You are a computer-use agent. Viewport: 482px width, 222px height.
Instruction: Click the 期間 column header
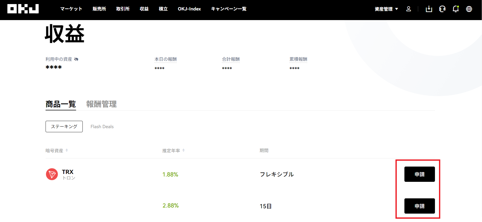click(264, 151)
